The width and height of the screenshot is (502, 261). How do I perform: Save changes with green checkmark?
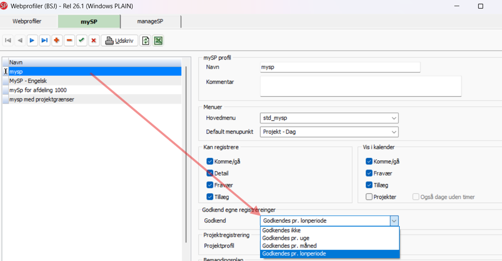click(81, 40)
